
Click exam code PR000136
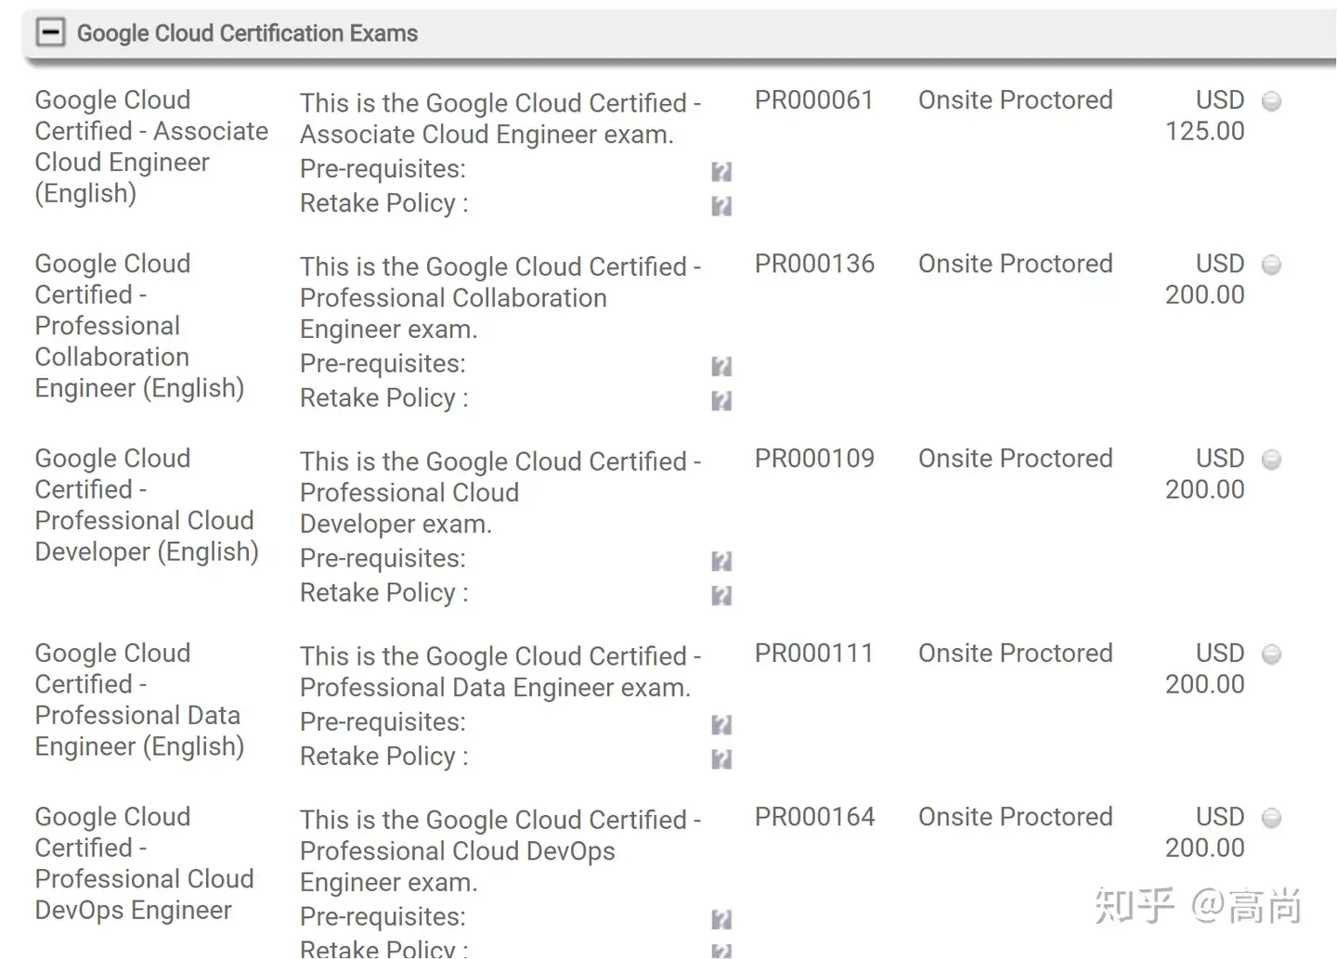coord(814,264)
